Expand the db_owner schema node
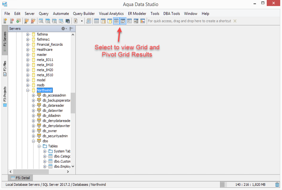Screen dimensions: 282x190 (x=34, y=131)
